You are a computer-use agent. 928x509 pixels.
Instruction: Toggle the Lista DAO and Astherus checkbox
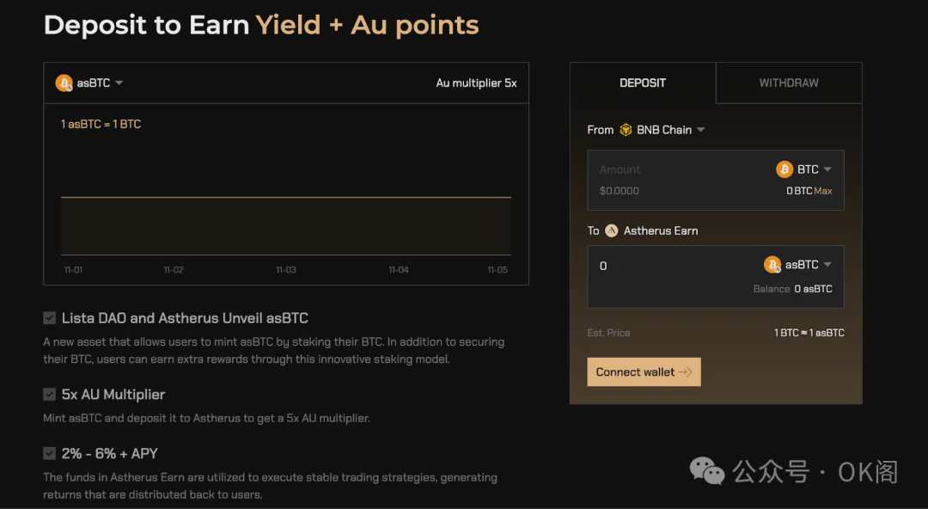click(50, 318)
